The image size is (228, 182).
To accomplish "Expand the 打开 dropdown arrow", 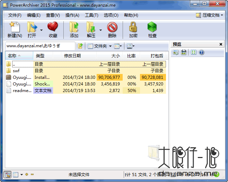I will [42, 30].
